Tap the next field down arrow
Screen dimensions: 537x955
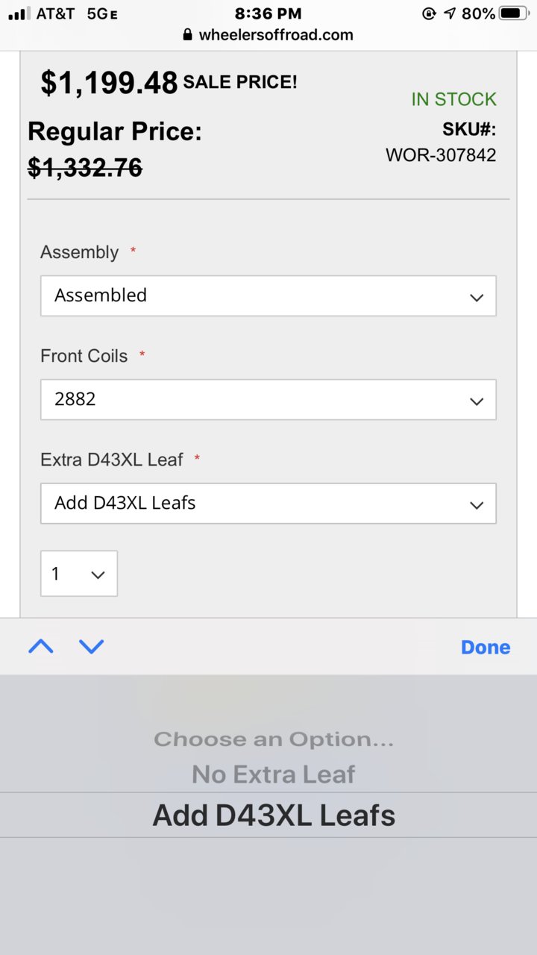tap(91, 647)
